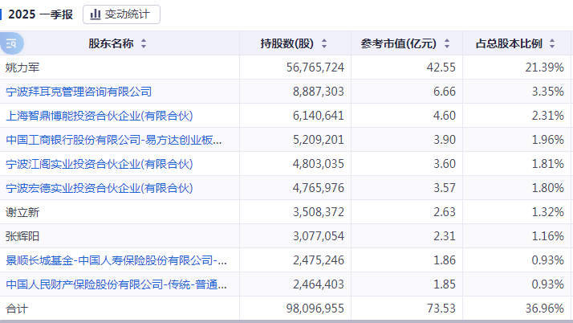Open 宁波江阁实业投资合伙企业 link
Viewport: 573px width, 323px height.
point(99,164)
